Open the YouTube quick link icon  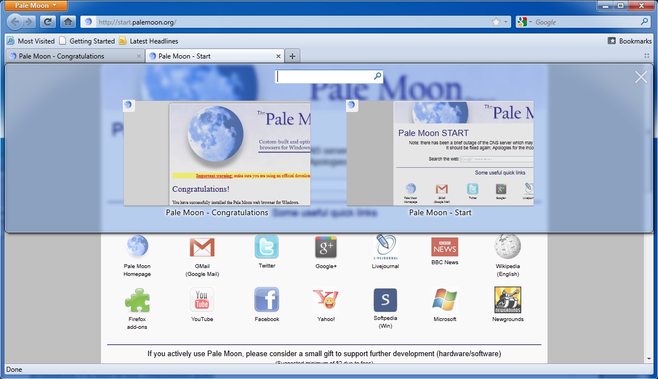pos(202,300)
